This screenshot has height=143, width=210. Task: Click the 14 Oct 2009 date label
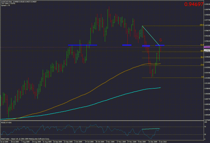click(89, 142)
